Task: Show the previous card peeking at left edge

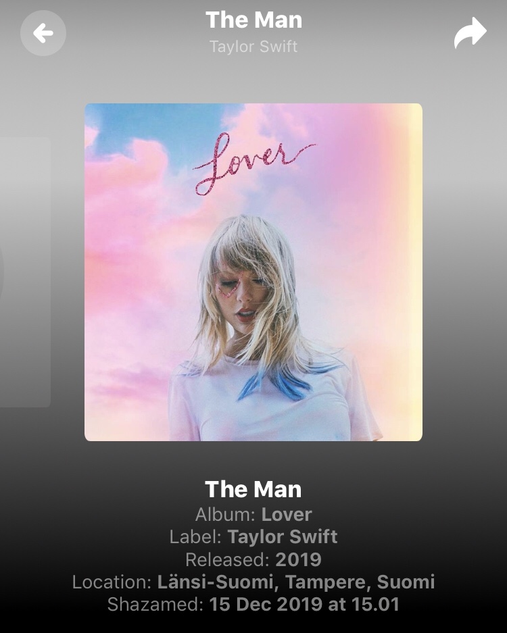Action: pyautogui.click(x=25, y=272)
